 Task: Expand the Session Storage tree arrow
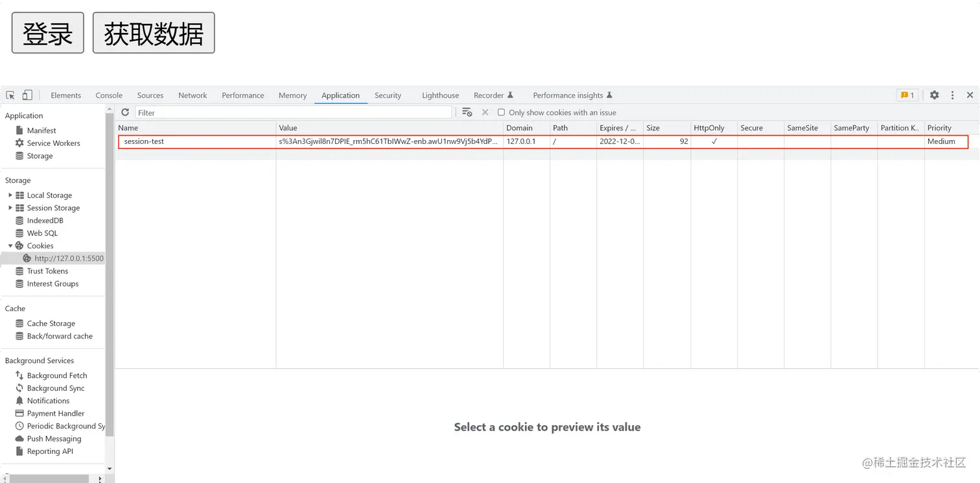pos(10,208)
